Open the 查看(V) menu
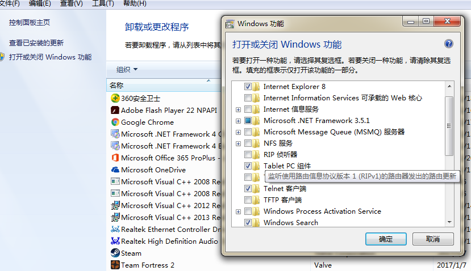The height and width of the screenshot is (271, 471). [71, 3]
